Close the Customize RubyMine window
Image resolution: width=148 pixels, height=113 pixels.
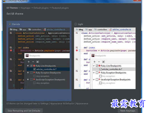click(137, 1)
